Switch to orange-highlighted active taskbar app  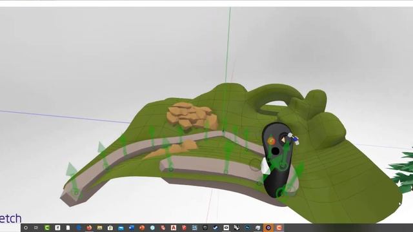click(268, 227)
